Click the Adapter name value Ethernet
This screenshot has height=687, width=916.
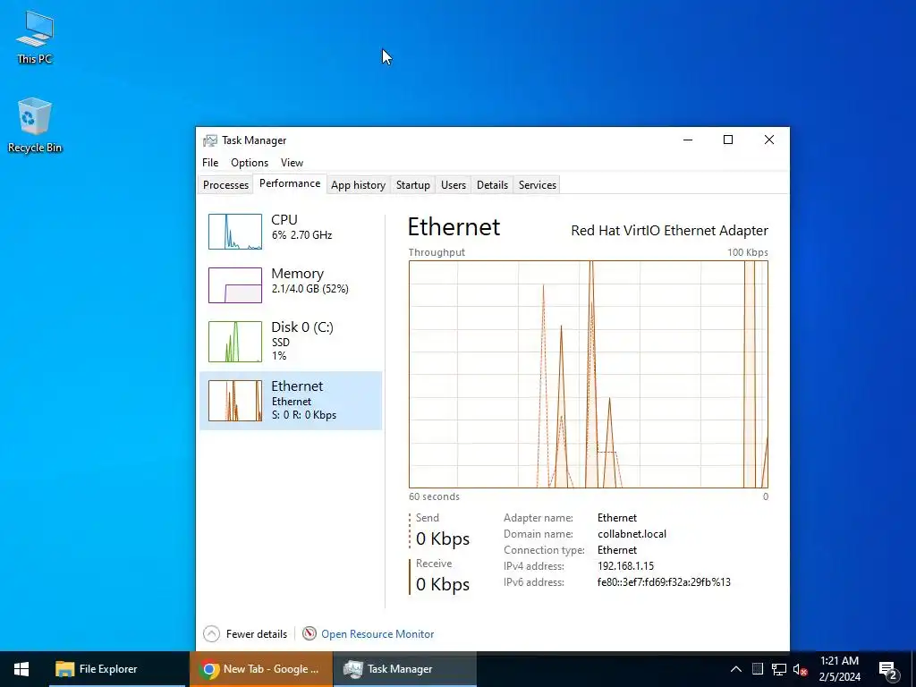(617, 518)
